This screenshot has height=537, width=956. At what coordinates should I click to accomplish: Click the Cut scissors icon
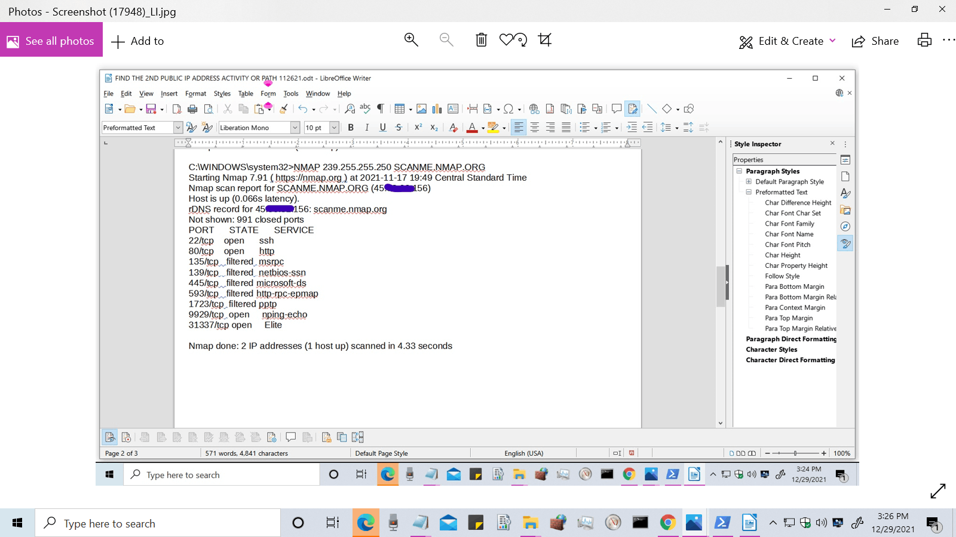point(228,109)
